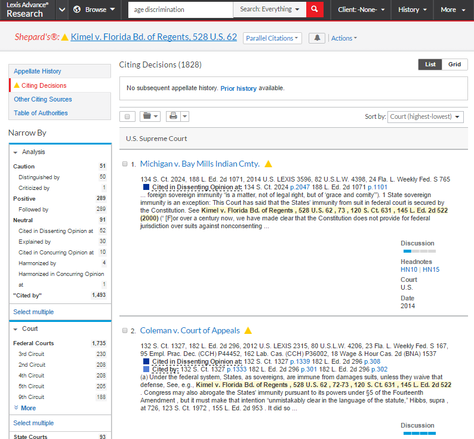The width and height of the screenshot is (474, 439).
Task: Switch to Grid view
Action: 454,65
